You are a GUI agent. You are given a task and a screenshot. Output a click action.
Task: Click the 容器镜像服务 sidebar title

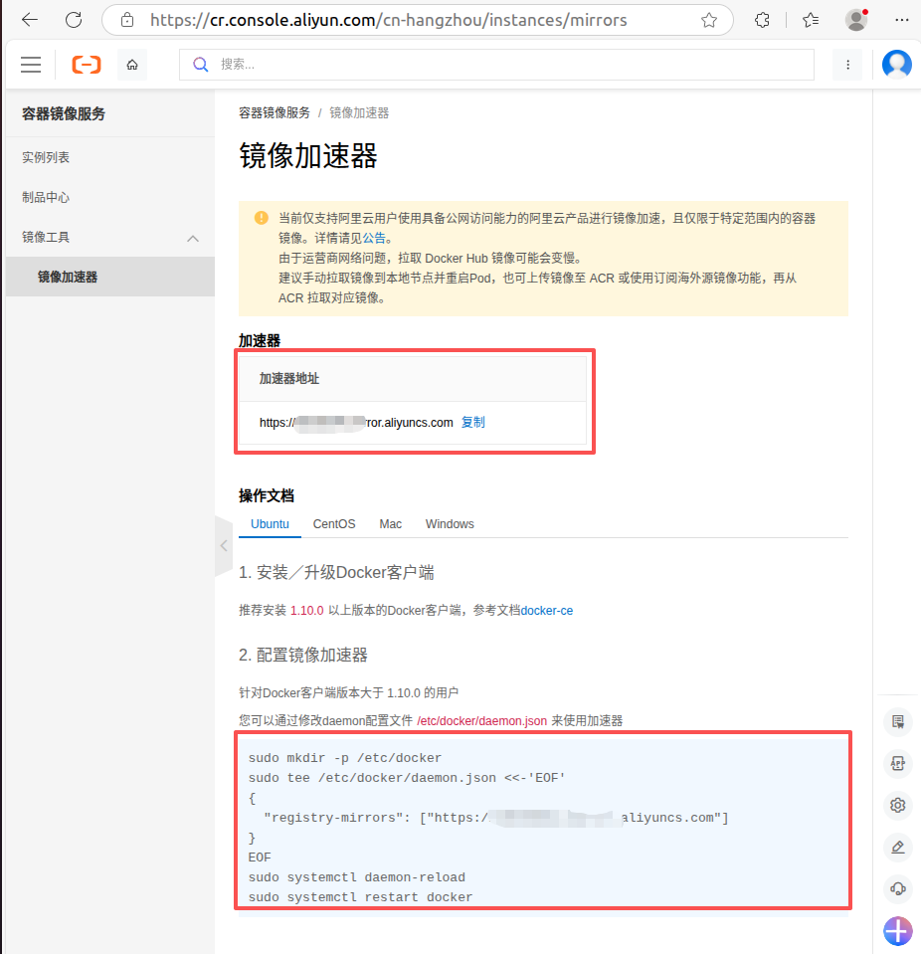[64, 113]
